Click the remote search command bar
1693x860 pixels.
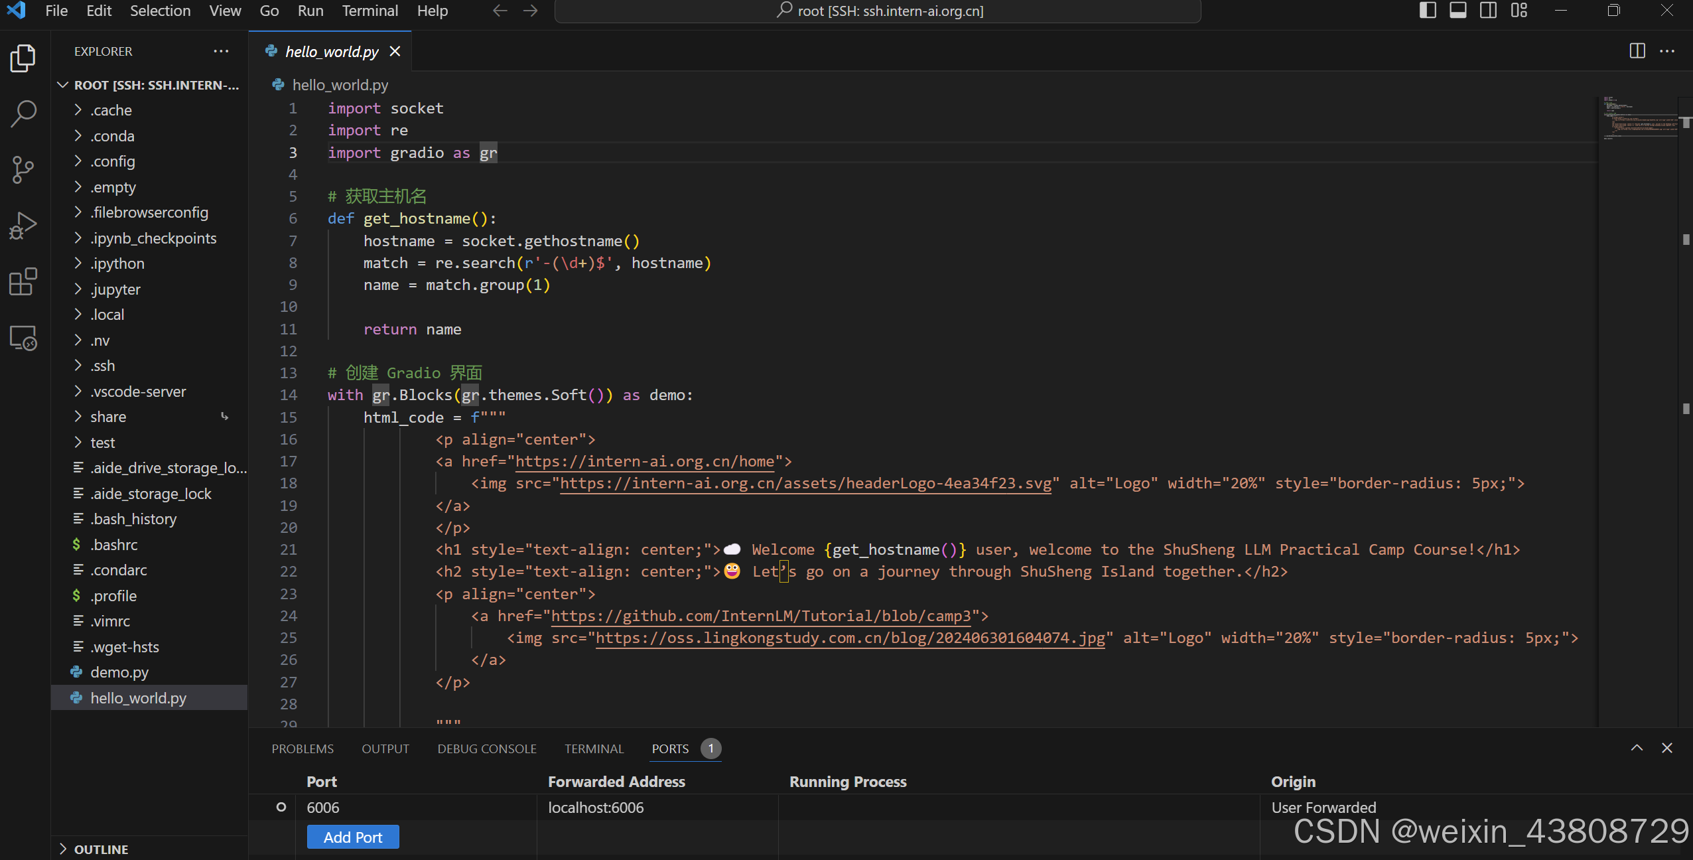pos(877,11)
